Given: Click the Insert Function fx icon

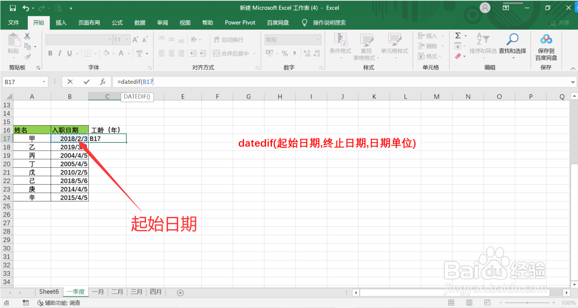Looking at the screenshot, I should pyautogui.click(x=103, y=81).
